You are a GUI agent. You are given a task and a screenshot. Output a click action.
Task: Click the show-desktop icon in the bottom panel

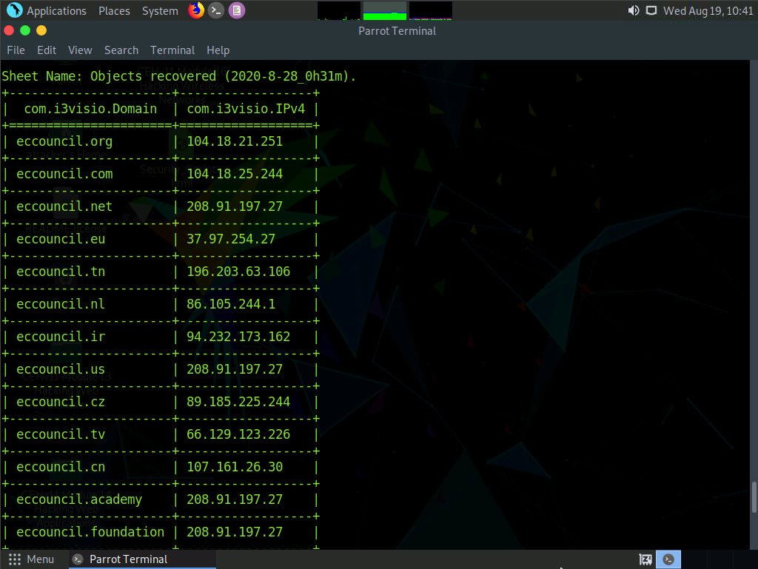click(645, 559)
